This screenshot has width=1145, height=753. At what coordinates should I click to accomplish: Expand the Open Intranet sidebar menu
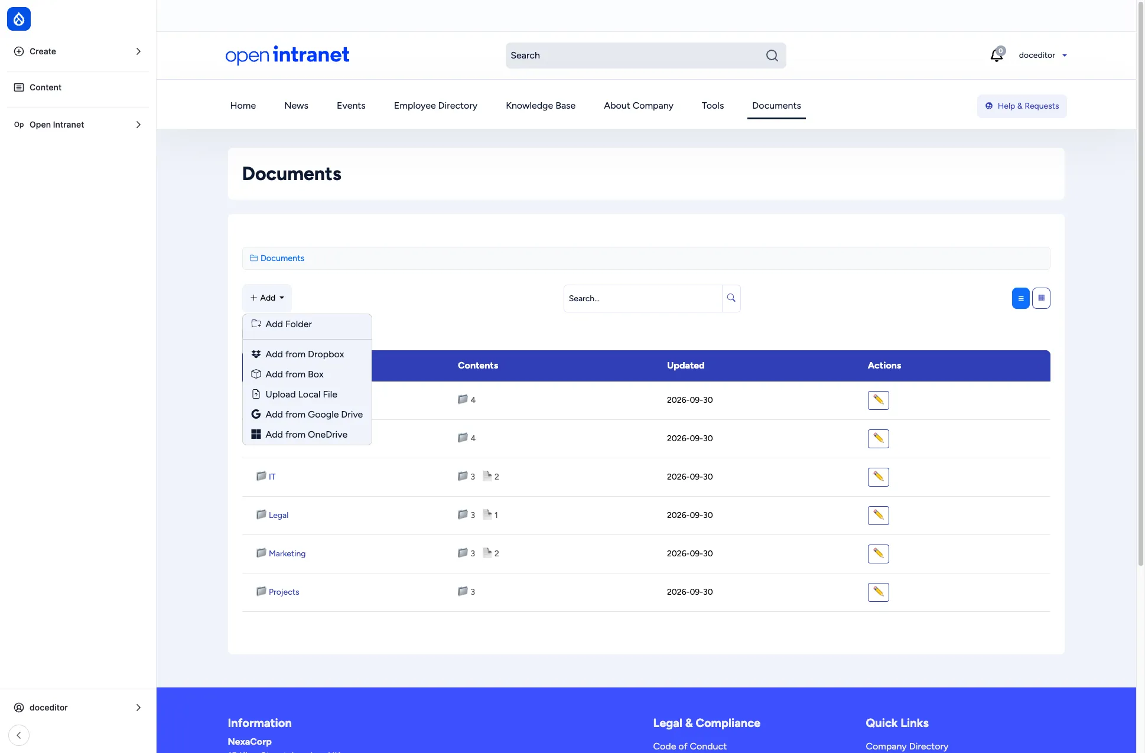(x=77, y=125)
